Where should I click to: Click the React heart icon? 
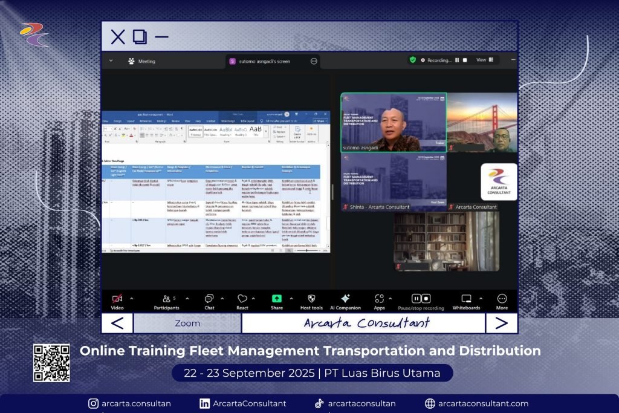[242, 299]
